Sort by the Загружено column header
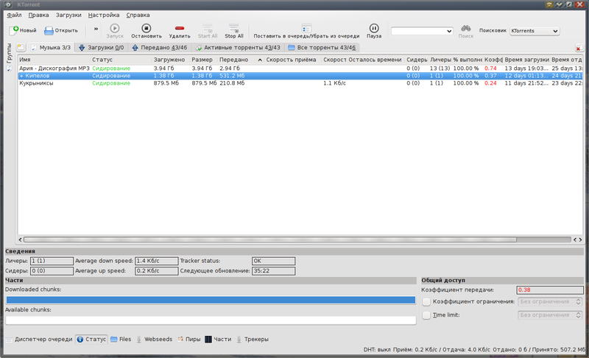The height and width of the screenshot is (358, 589). pos(171,60)
